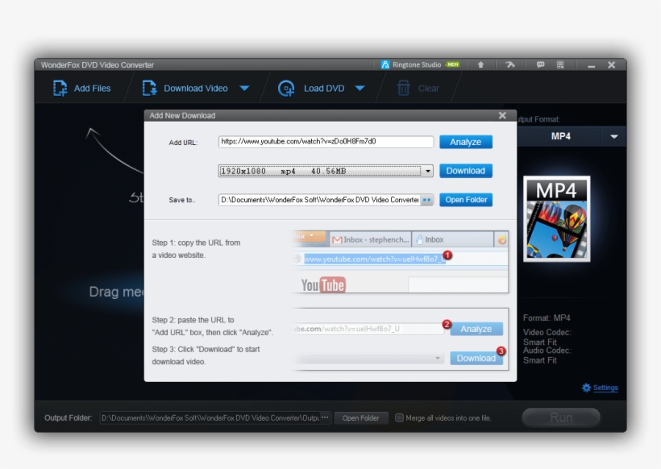
Task: Click the top Download button
Action: [465, 171]
